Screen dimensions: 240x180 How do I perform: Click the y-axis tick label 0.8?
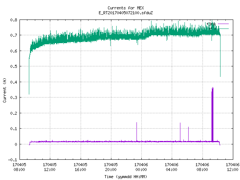[x=13, y=20]
